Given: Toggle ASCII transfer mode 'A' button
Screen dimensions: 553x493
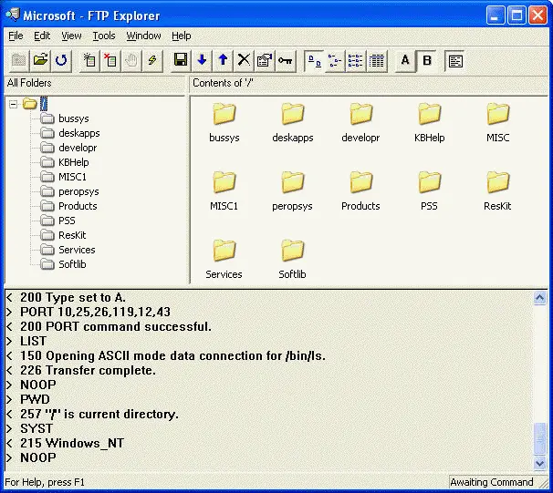Looking at the screenshot, I should pyautogui.click(x=405, y=60).
